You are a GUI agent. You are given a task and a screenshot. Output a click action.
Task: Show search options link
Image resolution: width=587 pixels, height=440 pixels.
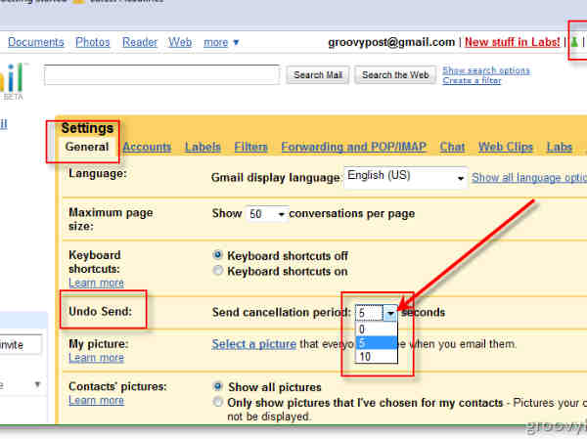pyautogui.click(x=486, y=70)
